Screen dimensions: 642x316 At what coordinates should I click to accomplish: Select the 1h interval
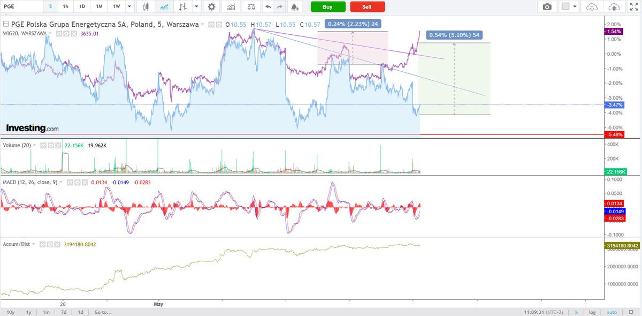click(65, 7)
